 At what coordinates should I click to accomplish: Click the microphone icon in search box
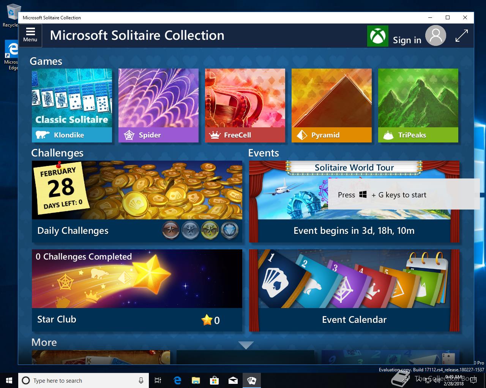tap(141, 380)
